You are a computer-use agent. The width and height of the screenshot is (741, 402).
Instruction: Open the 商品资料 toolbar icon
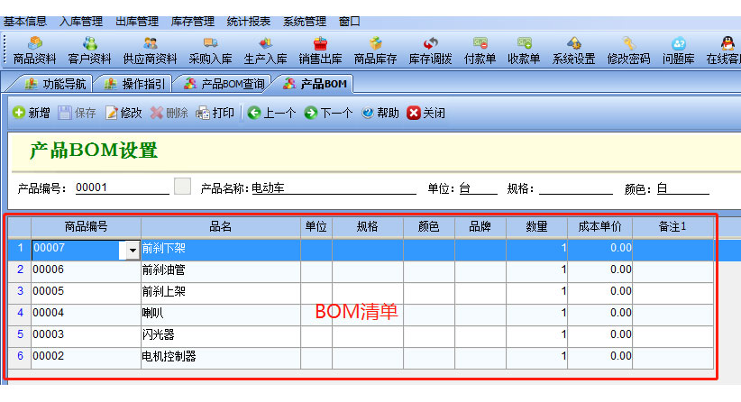point(35,50)
